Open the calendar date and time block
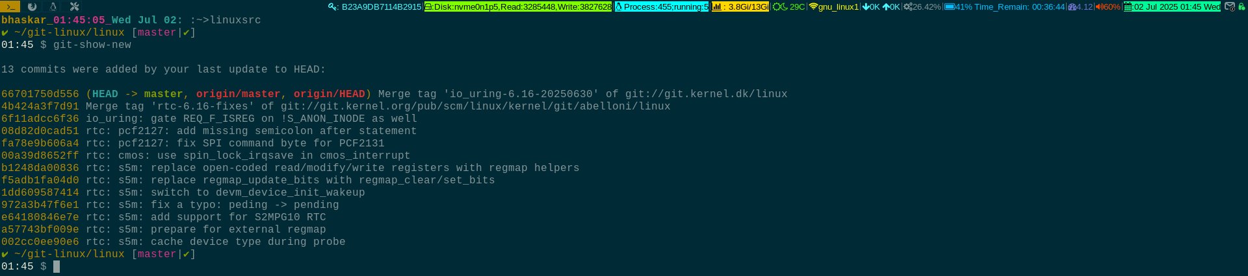The width and height of the screenshot is (1248, 276). [x=1173, y=7]
